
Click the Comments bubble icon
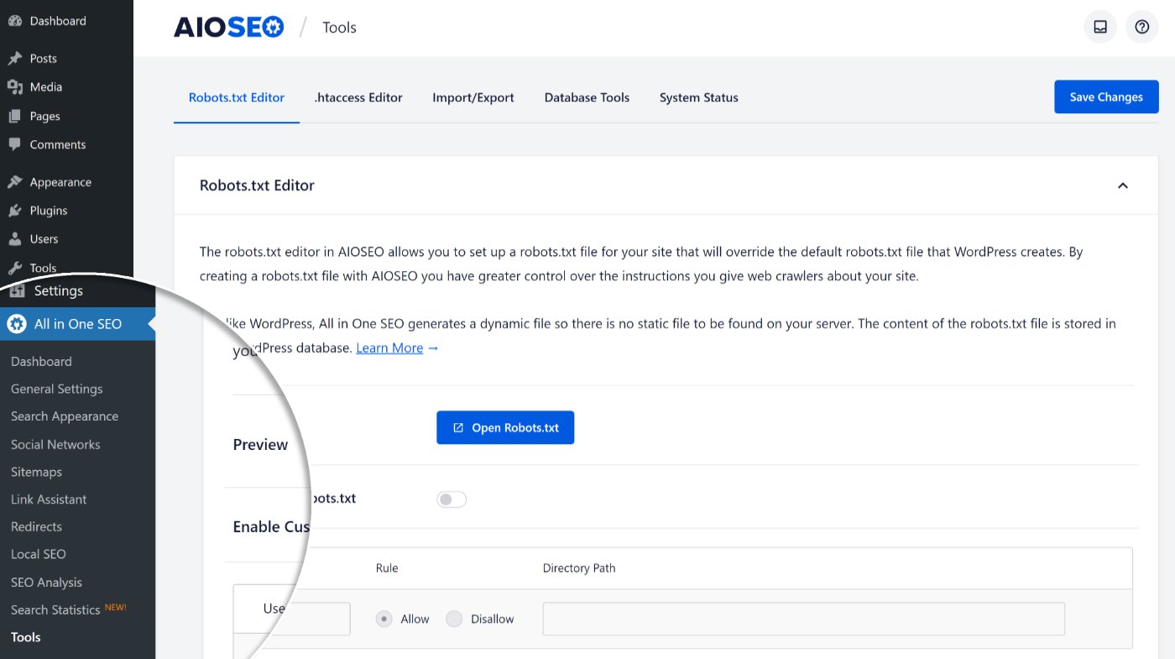(x=15, y=144)
